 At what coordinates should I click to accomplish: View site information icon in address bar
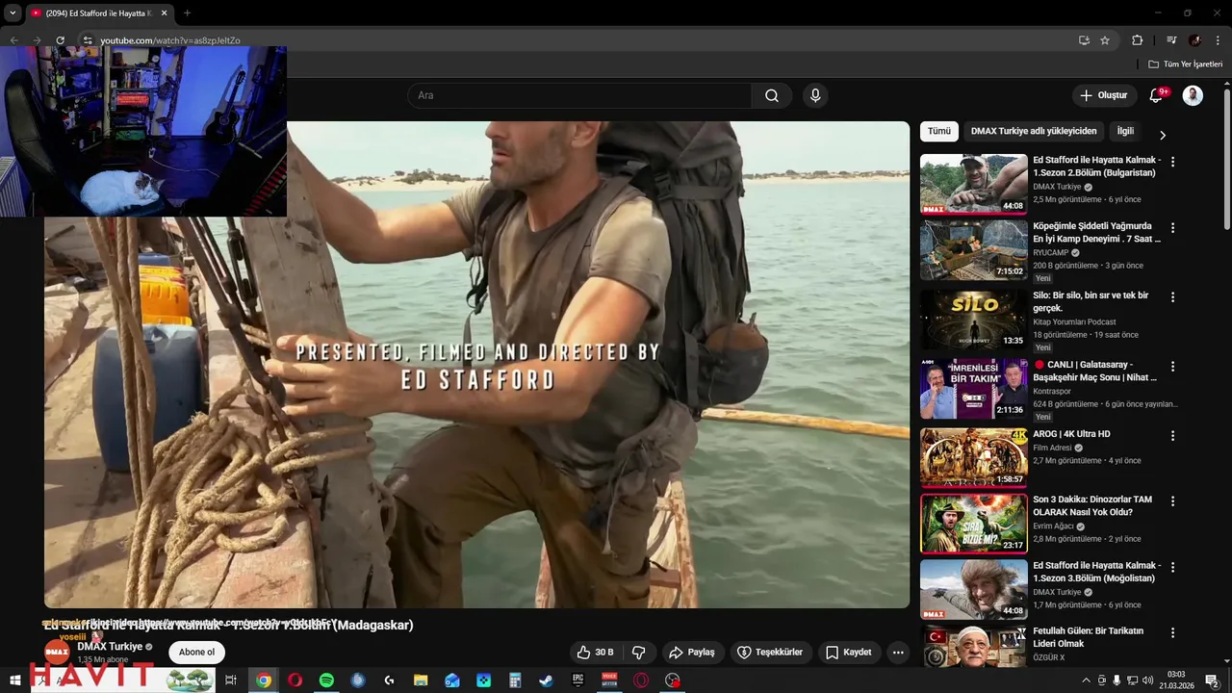pos(88,40)
